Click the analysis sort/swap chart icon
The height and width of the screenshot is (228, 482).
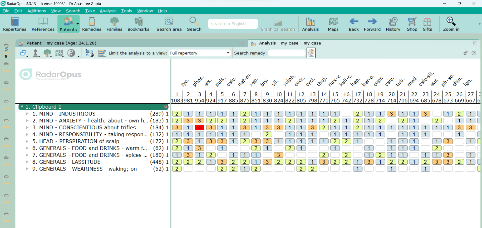(90, 53)
